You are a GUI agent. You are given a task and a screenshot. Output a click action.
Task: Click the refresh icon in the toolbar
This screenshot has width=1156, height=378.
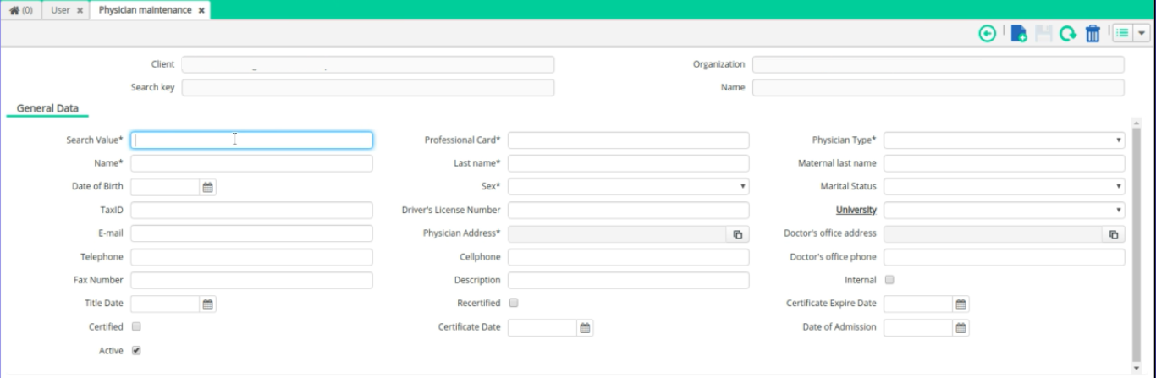(x=1068, y=33)
